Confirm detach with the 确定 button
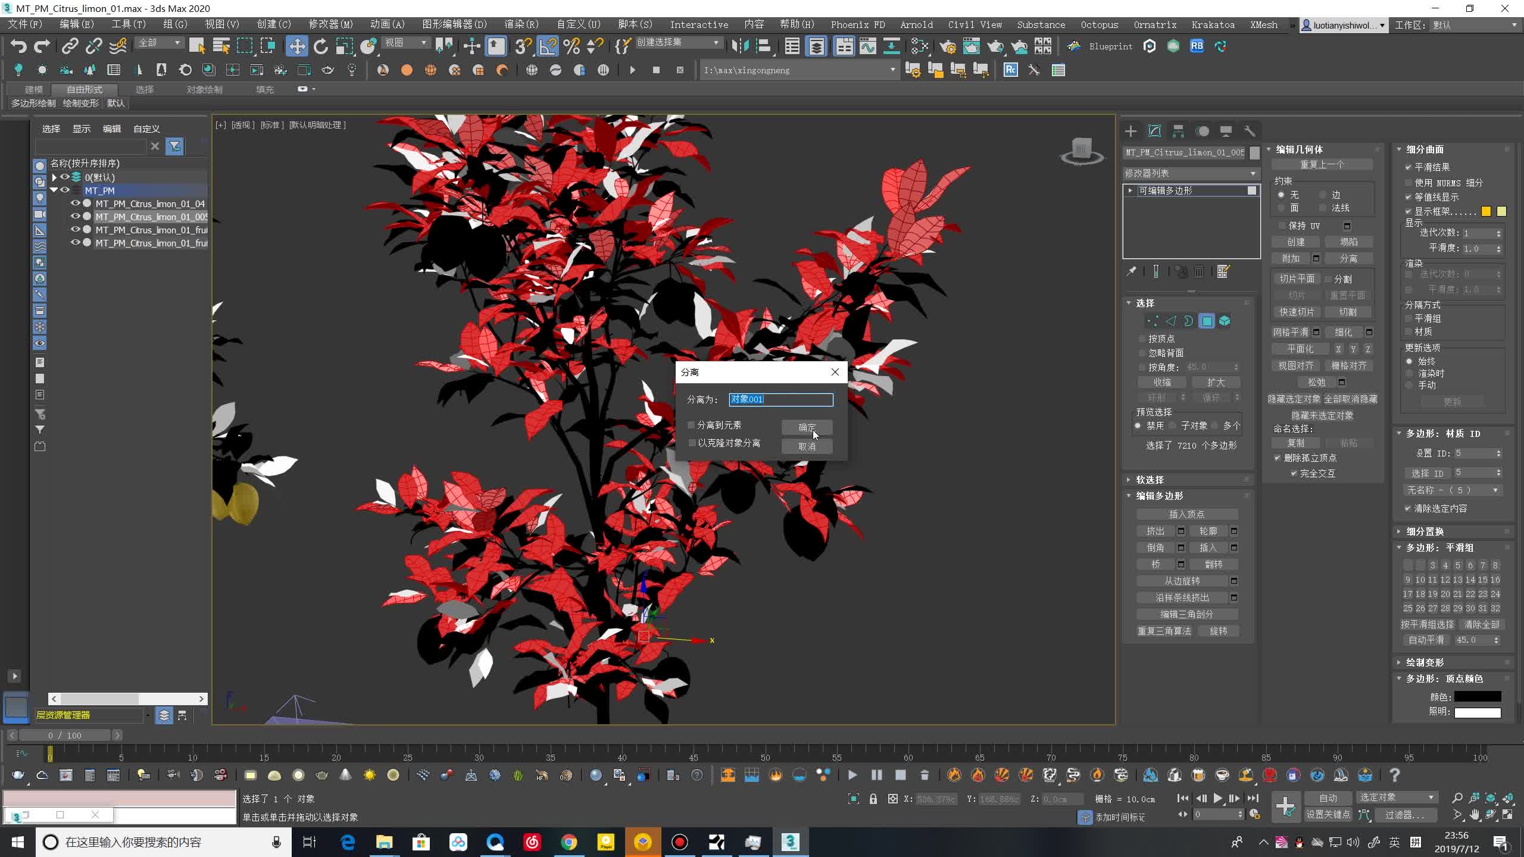The image size is (1524, 857). [807, 427]
